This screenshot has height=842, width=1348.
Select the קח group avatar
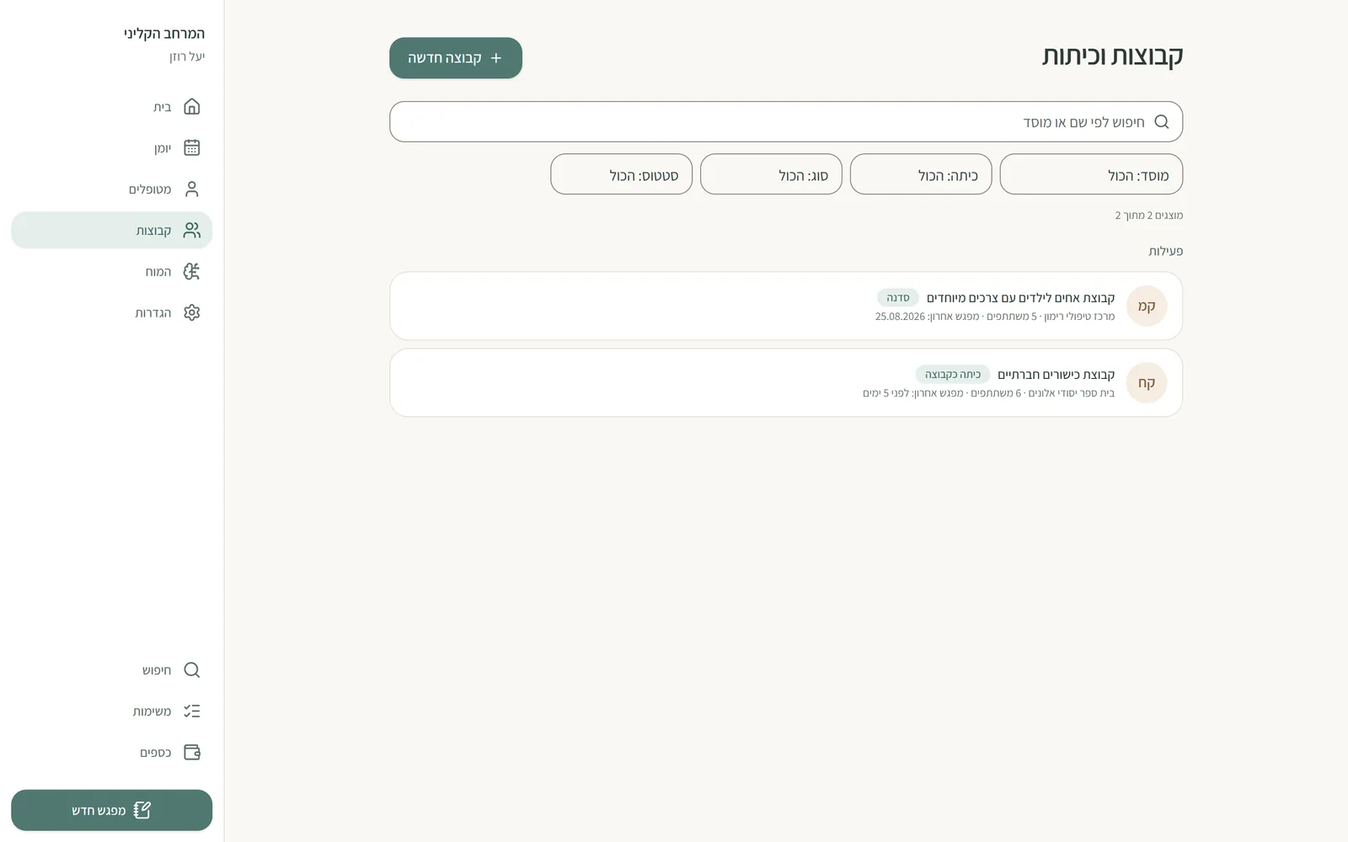coord(1147,382)
